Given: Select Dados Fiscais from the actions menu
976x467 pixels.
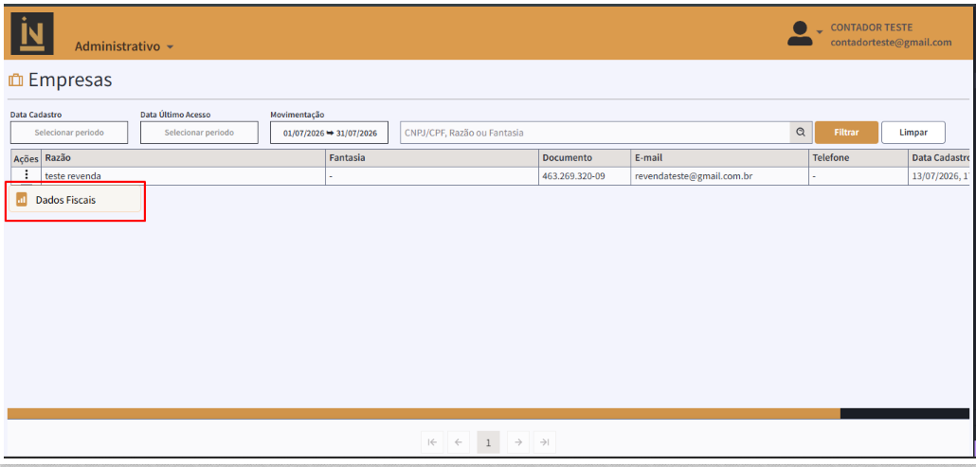Looking at the screenshot, I should point(75,200).
